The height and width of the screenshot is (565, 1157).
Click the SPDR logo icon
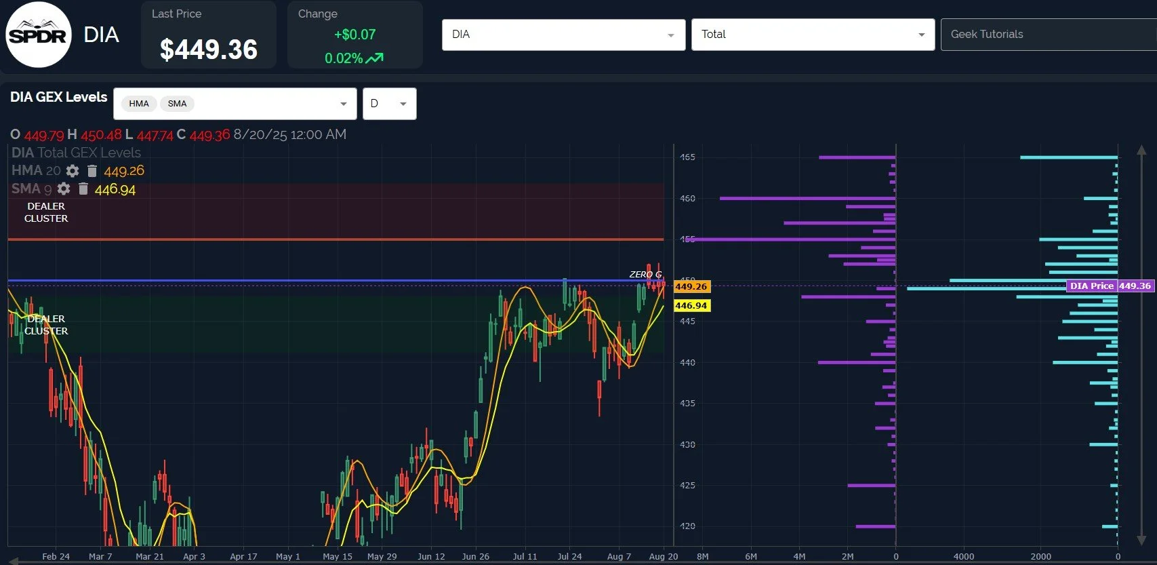pos(39,35)
